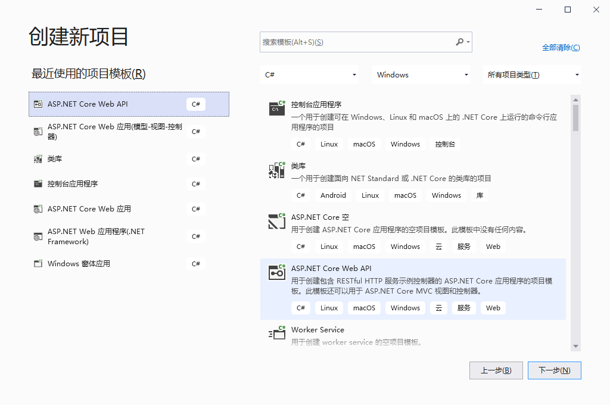Click the ASP.NET Core Web 应用 recent template icon

[38, 209]
